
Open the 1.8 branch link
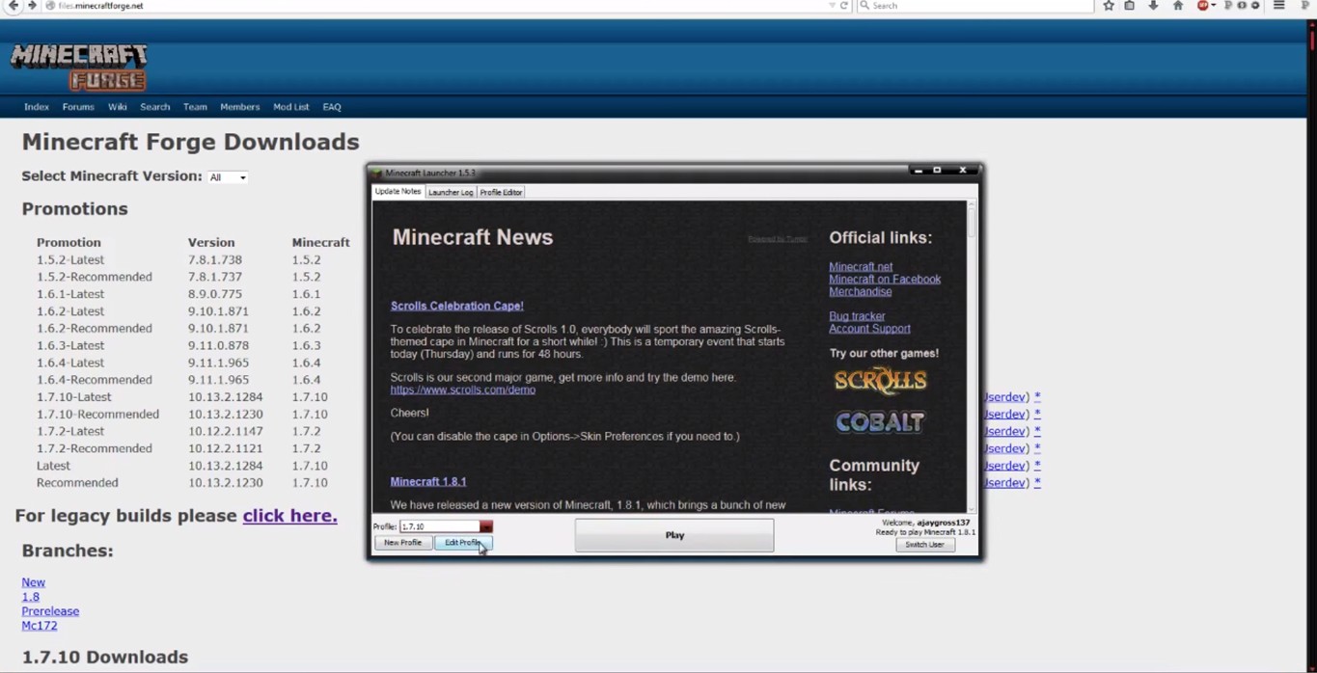(x=31, y=597)
